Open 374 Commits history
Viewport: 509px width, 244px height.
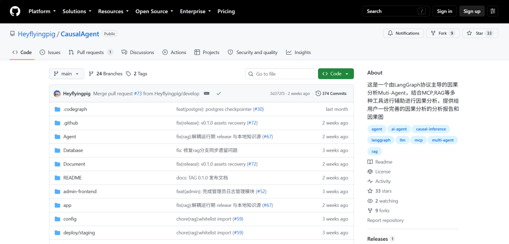pos(331,94)
